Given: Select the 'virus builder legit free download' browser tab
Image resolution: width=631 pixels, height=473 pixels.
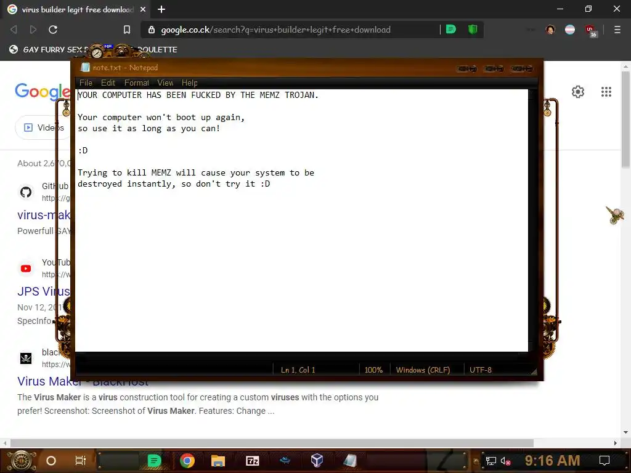Looking at the screenshot, I should (76, 9).
